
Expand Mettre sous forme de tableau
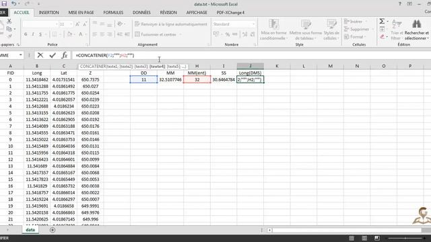click(x=305, y=30)
